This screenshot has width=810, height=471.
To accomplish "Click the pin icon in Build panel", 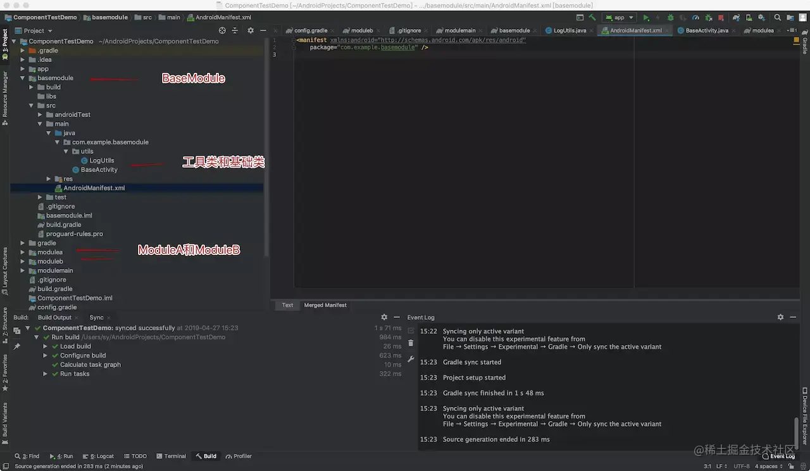I will [17, 346].
